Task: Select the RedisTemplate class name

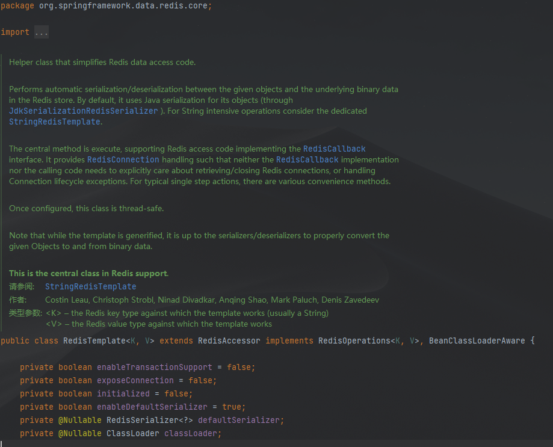Action: [x=94, y=341]
